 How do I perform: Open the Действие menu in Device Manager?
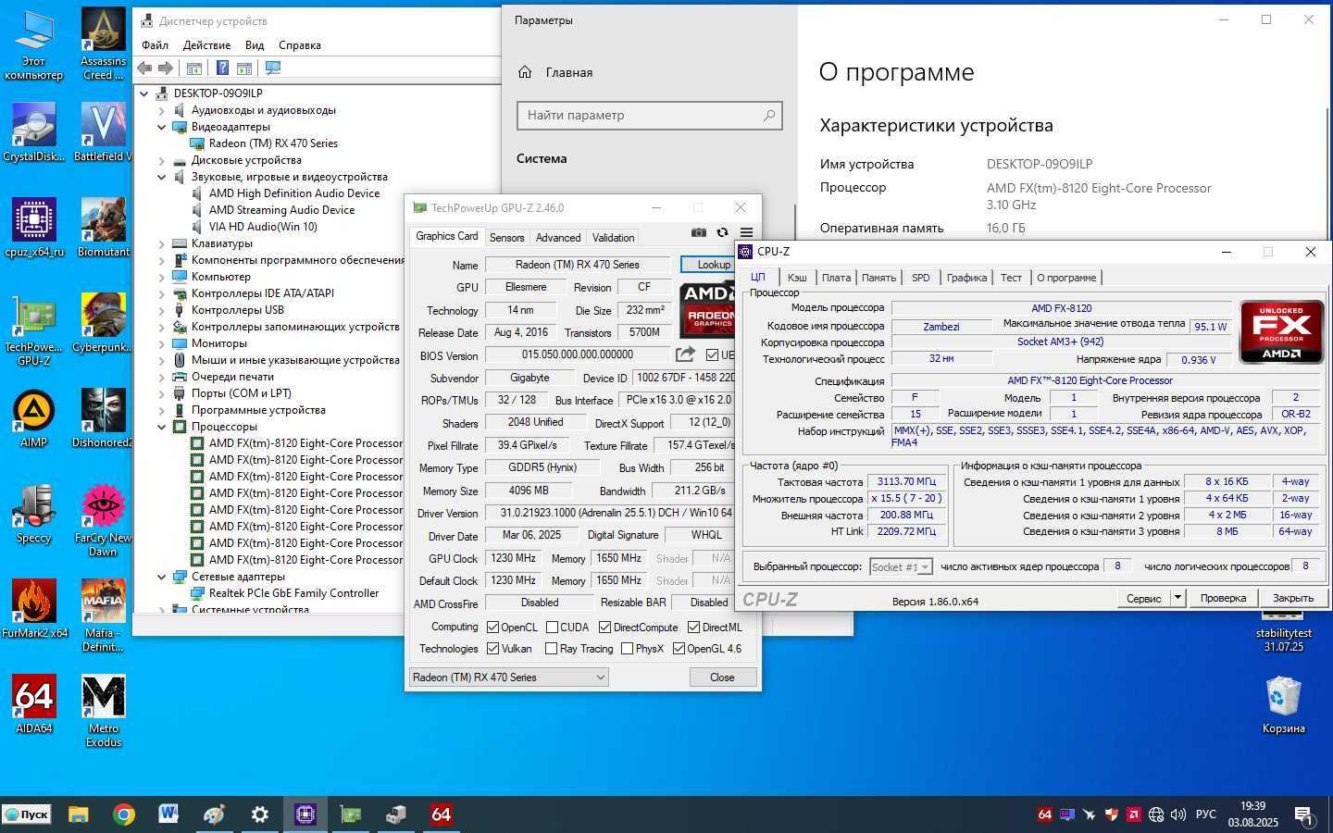206,44
